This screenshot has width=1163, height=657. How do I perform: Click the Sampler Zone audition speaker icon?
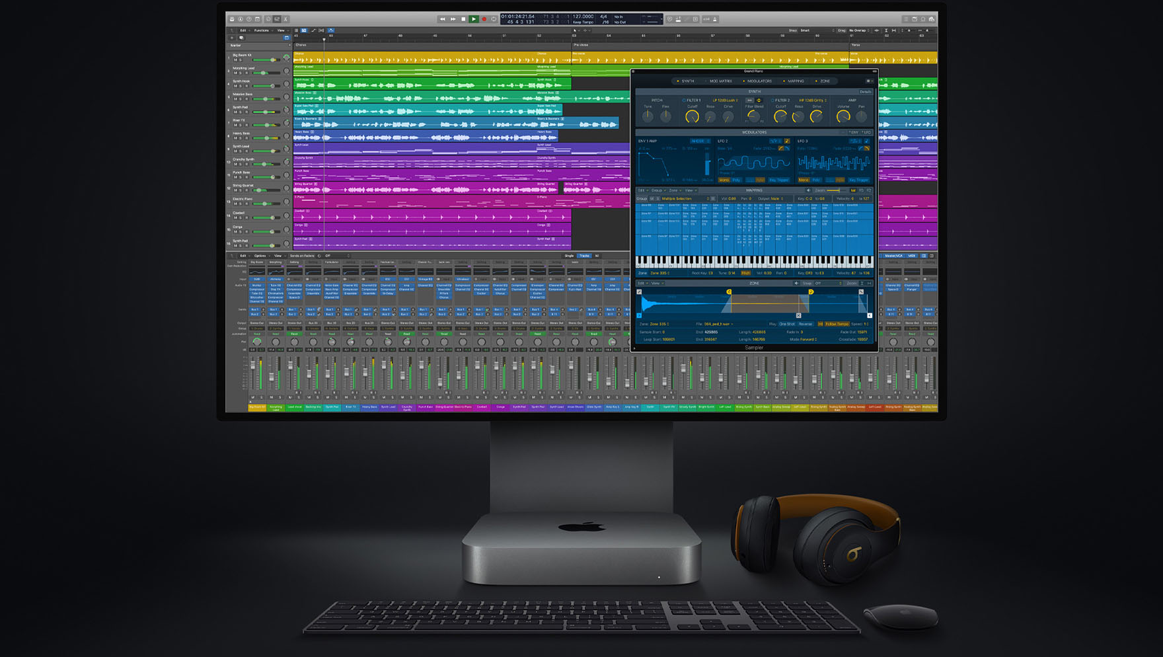[x=796, y=283]
